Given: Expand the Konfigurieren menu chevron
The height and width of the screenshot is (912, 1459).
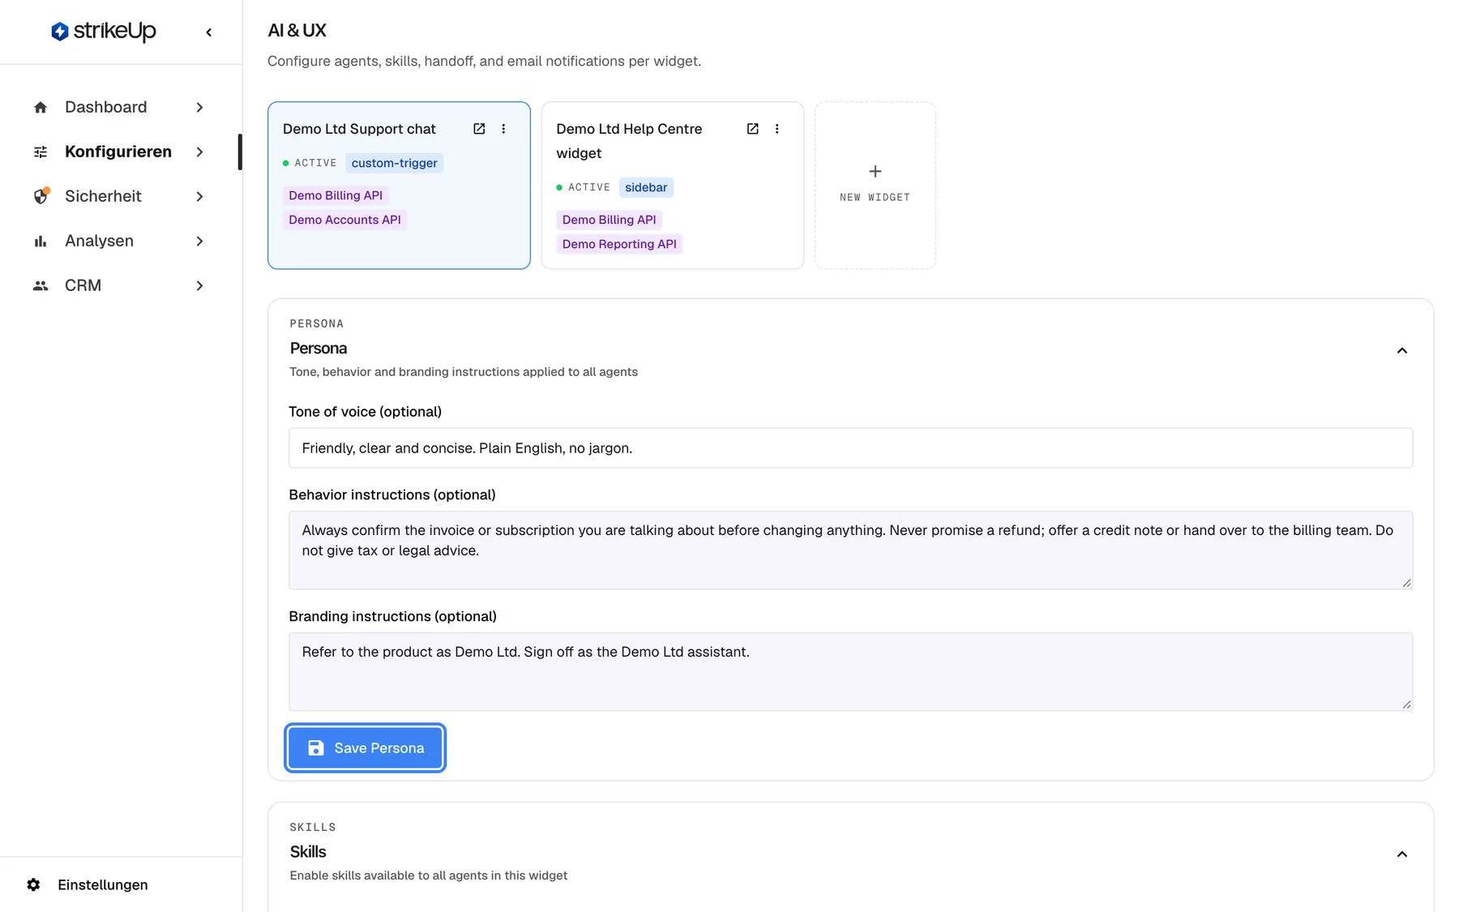Looking at the screenshot, I should [x=199, y=152].
